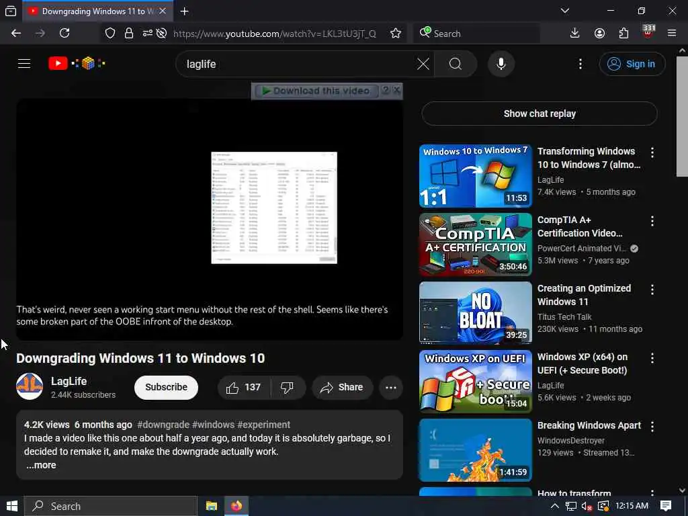Click the #downgrade hashtag
Screen dimensions: 688x516
[163, 425]
